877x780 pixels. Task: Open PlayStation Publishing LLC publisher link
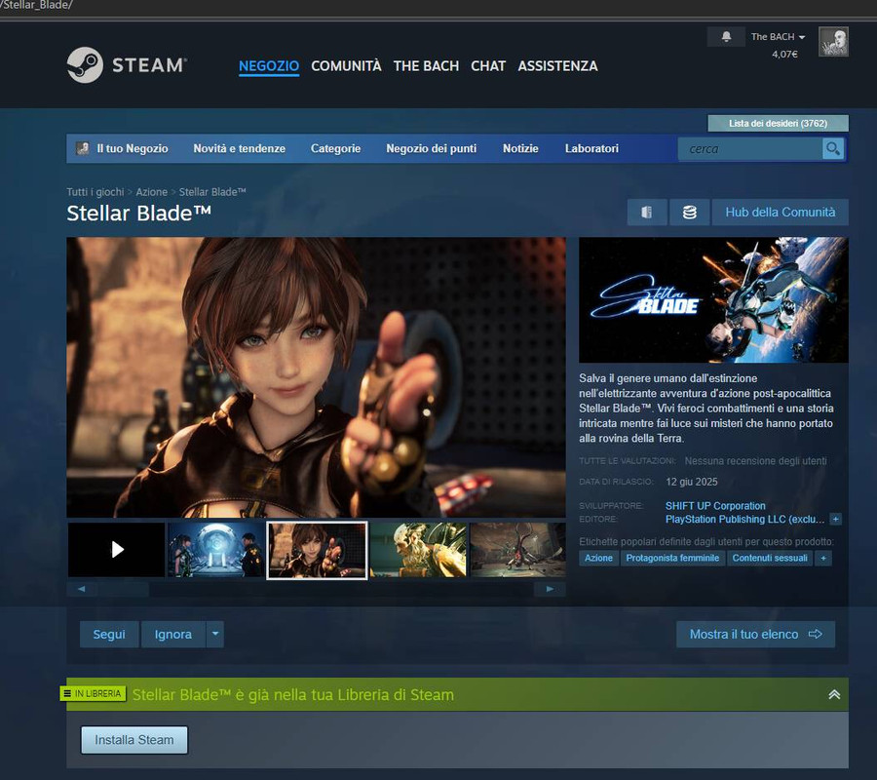click(745, 520)
